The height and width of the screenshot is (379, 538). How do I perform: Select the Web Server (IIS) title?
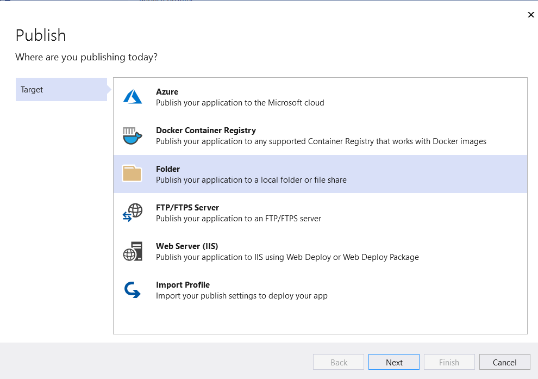point(187,246)
